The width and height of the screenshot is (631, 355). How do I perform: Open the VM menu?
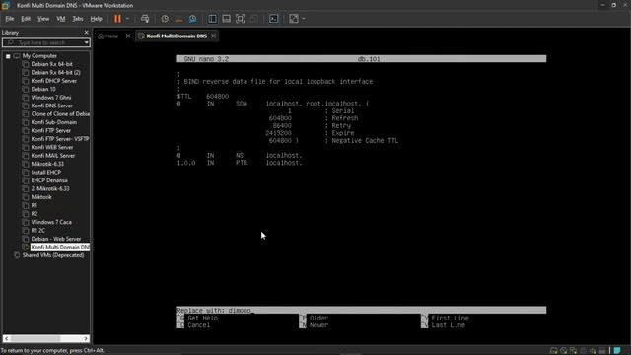[x=61, y=19]
